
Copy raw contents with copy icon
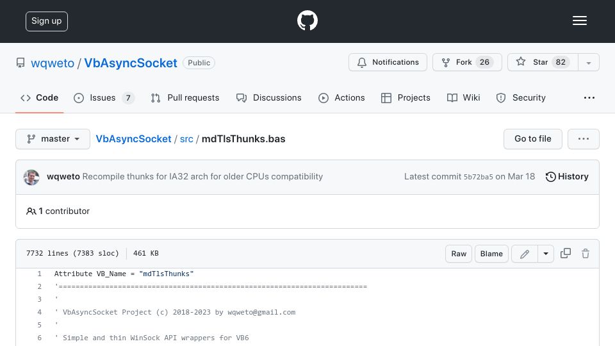(565, 254)
